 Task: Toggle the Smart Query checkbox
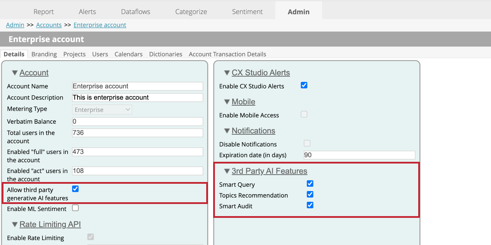(x=310, y=184)
